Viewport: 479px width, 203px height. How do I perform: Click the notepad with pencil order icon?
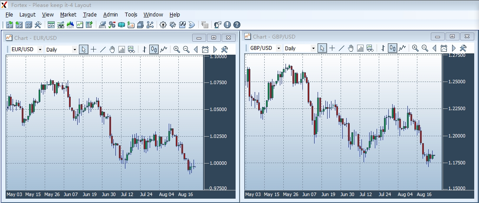89,25
